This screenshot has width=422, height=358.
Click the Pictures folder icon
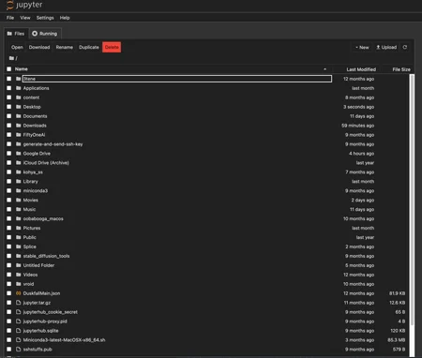(x=19, y=228)
